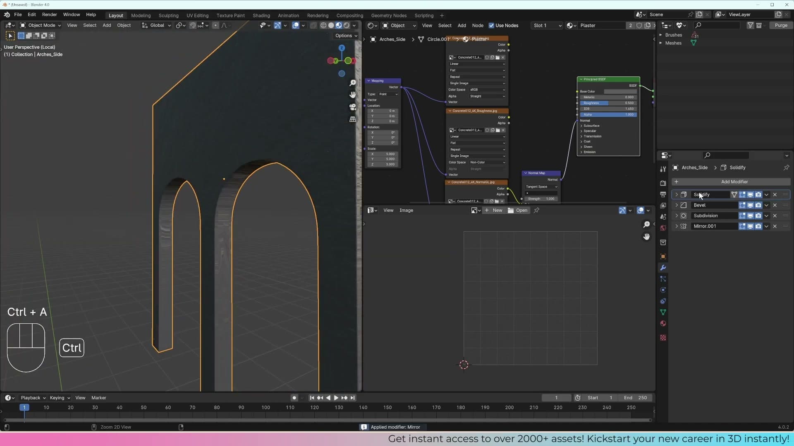Select Material Preview viewport shading
Viewport: 794px width, 446px height.
[339, 25]
